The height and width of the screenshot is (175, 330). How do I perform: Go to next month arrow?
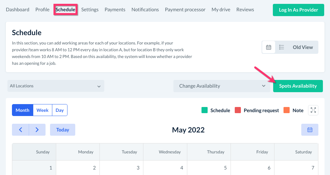click(37, 130)
